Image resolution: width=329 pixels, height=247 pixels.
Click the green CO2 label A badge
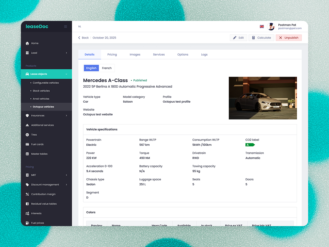250,145
